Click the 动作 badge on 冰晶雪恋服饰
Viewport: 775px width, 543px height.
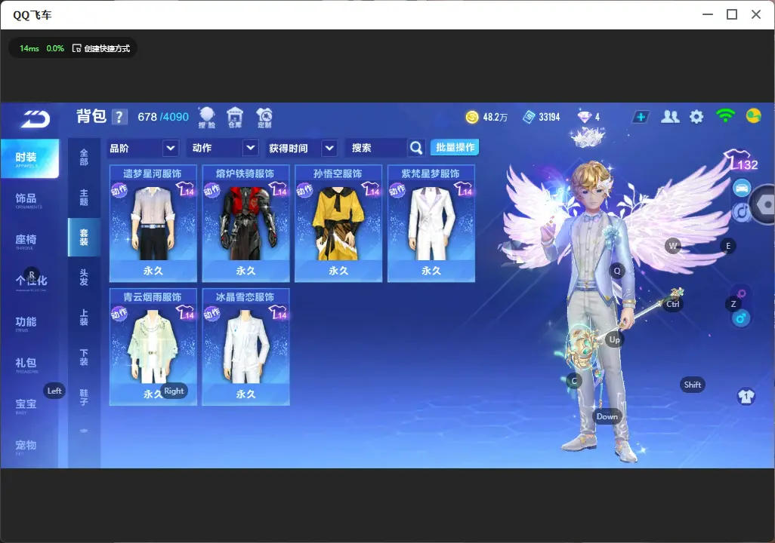pyautogui.click(x=212, y=314)
